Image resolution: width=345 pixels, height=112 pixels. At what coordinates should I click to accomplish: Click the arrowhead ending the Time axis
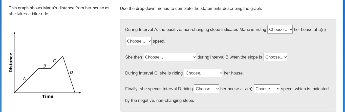pyautogui.click(x=80, y=93)
